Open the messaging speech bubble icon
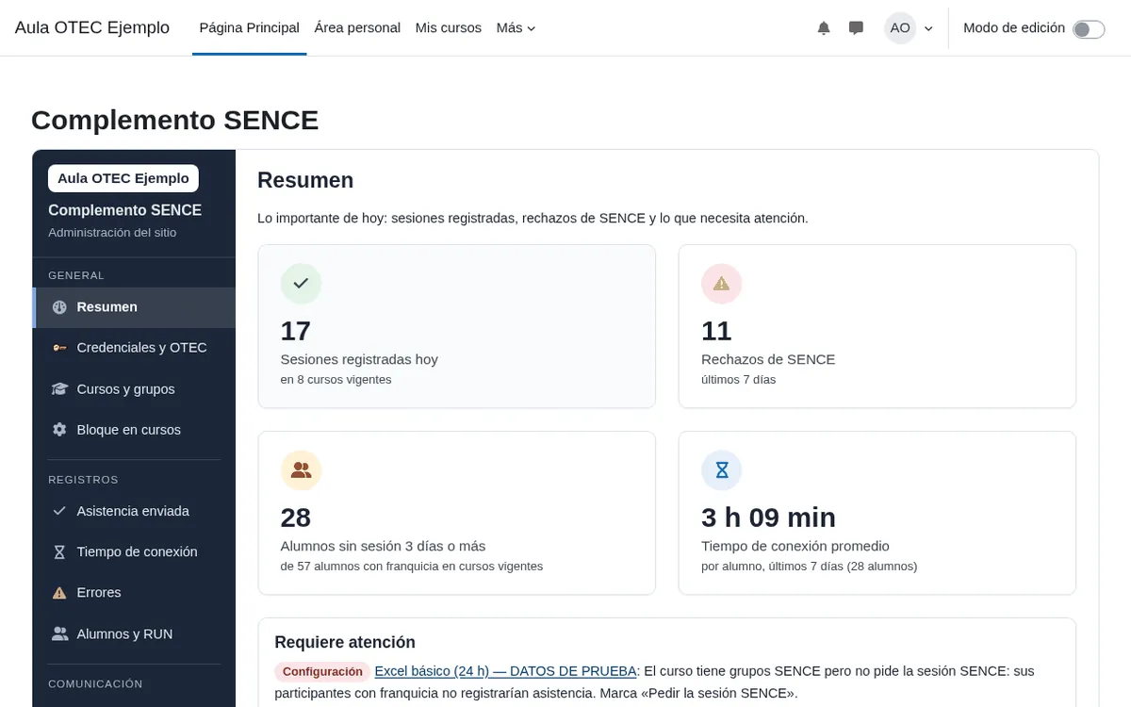 (x=856, y=28)
